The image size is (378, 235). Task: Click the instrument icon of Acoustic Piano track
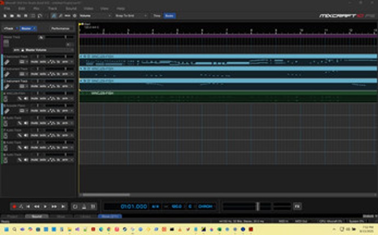tap(7, 111)
